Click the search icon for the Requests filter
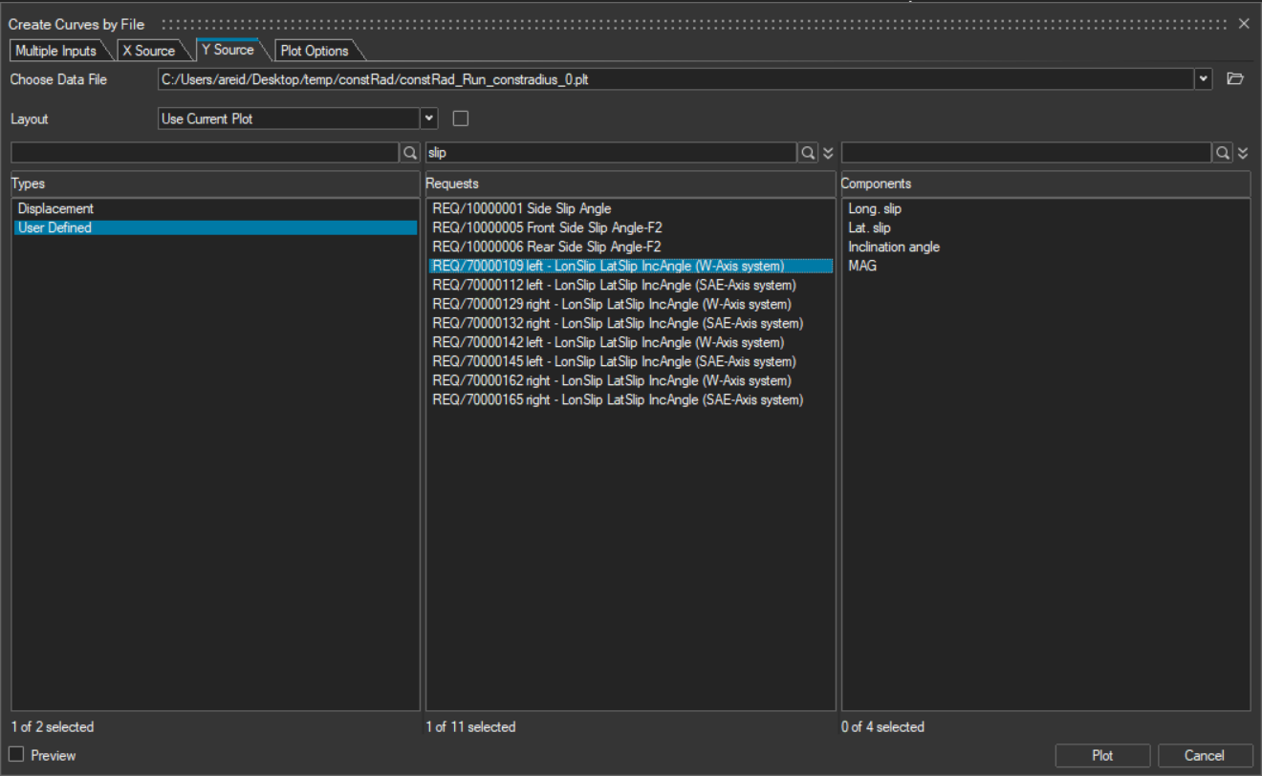 (808, 152)
